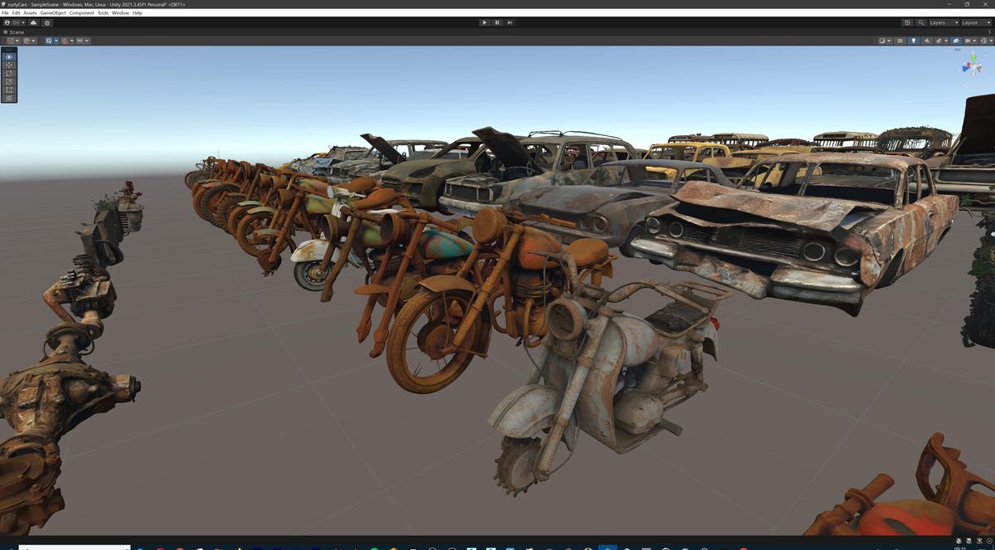The image size is (995, 550).
Task: Toggle scene view lighting with the bulb icon
Action: [x=914, y=40]
